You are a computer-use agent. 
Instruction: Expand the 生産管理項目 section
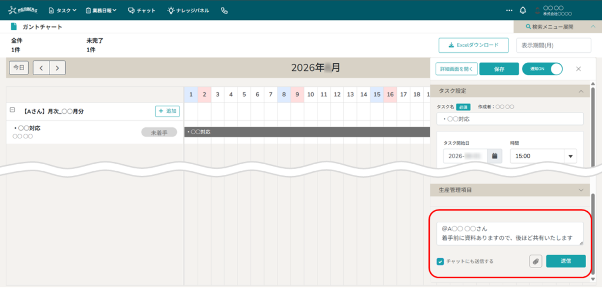(x=510, y=190)
